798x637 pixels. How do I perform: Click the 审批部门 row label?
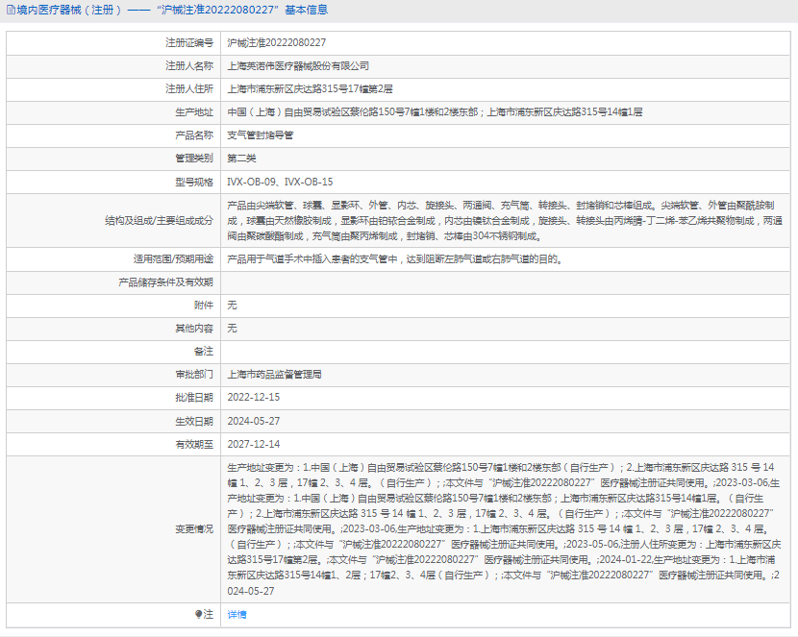[x=194, y=374]
